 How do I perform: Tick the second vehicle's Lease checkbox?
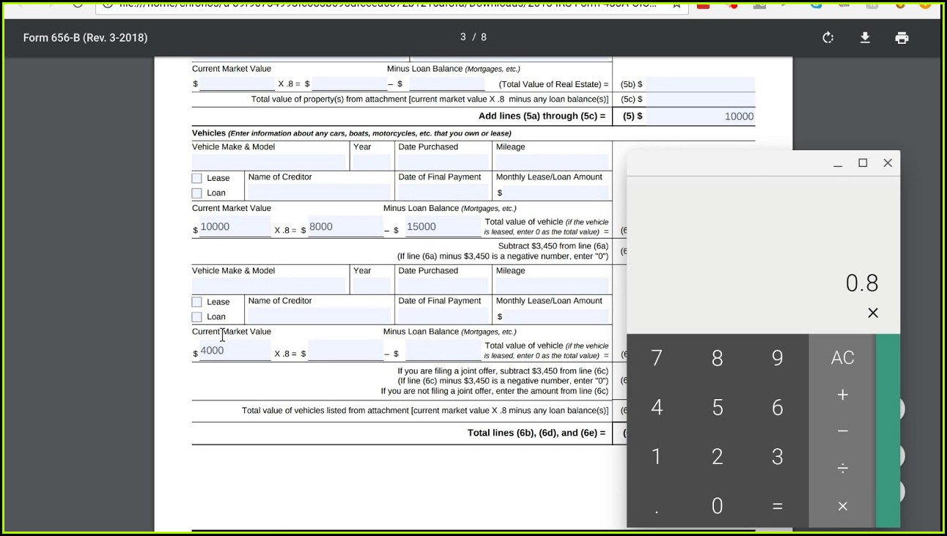(196, 302)
